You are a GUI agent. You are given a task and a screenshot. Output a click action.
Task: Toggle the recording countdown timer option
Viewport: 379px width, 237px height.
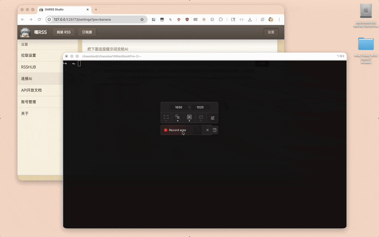[201, 117]
